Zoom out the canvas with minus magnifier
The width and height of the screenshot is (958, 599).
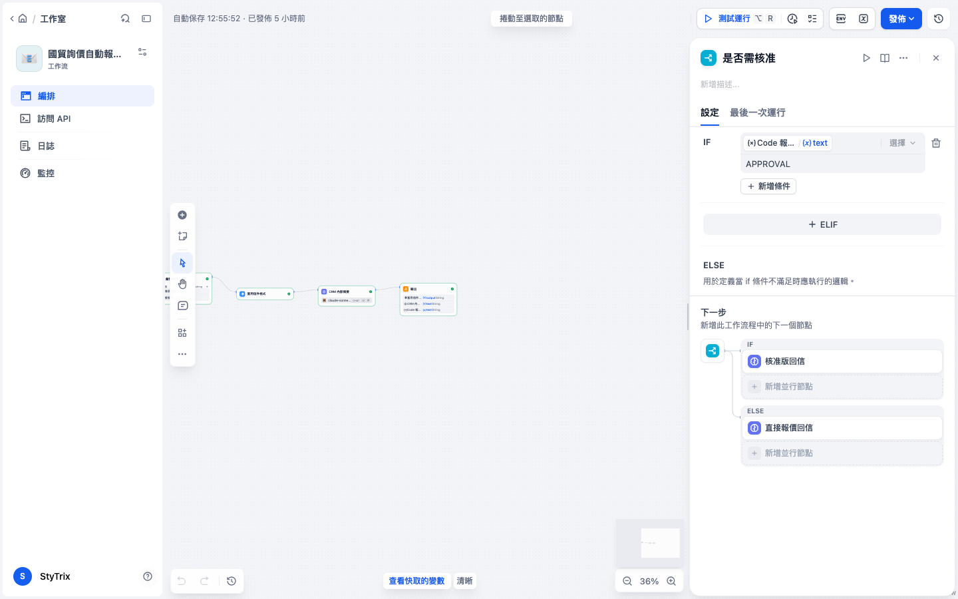click(x=627, y=581)
